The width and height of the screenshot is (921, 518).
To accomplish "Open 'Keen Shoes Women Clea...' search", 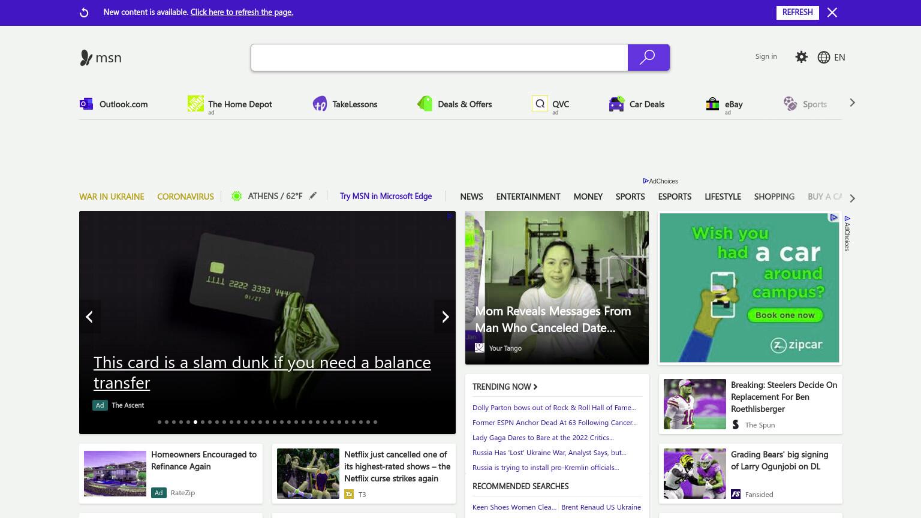I will tap(514, 507).
